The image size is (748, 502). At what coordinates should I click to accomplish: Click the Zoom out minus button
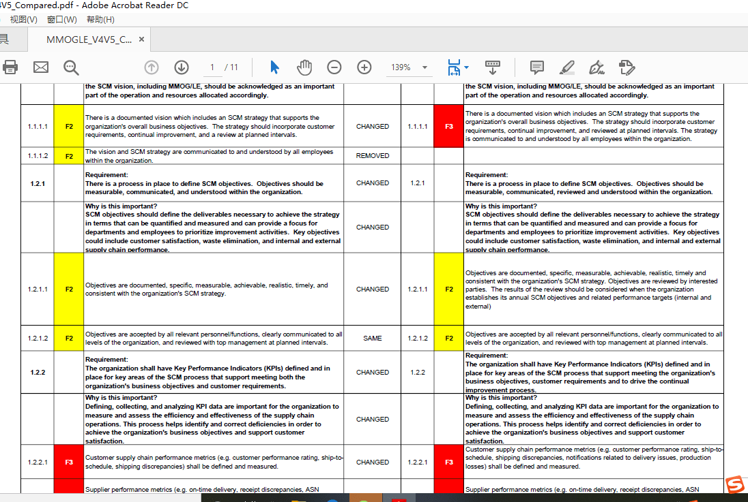click(x=334, y=67)
